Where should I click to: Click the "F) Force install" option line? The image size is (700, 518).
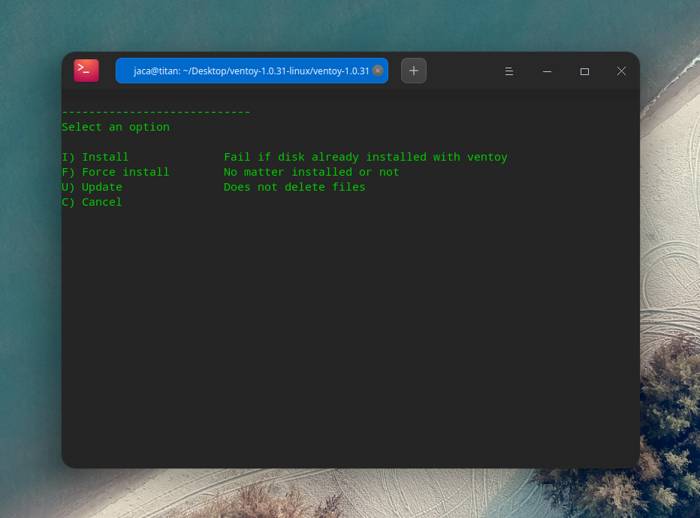[x=115, y=172]
